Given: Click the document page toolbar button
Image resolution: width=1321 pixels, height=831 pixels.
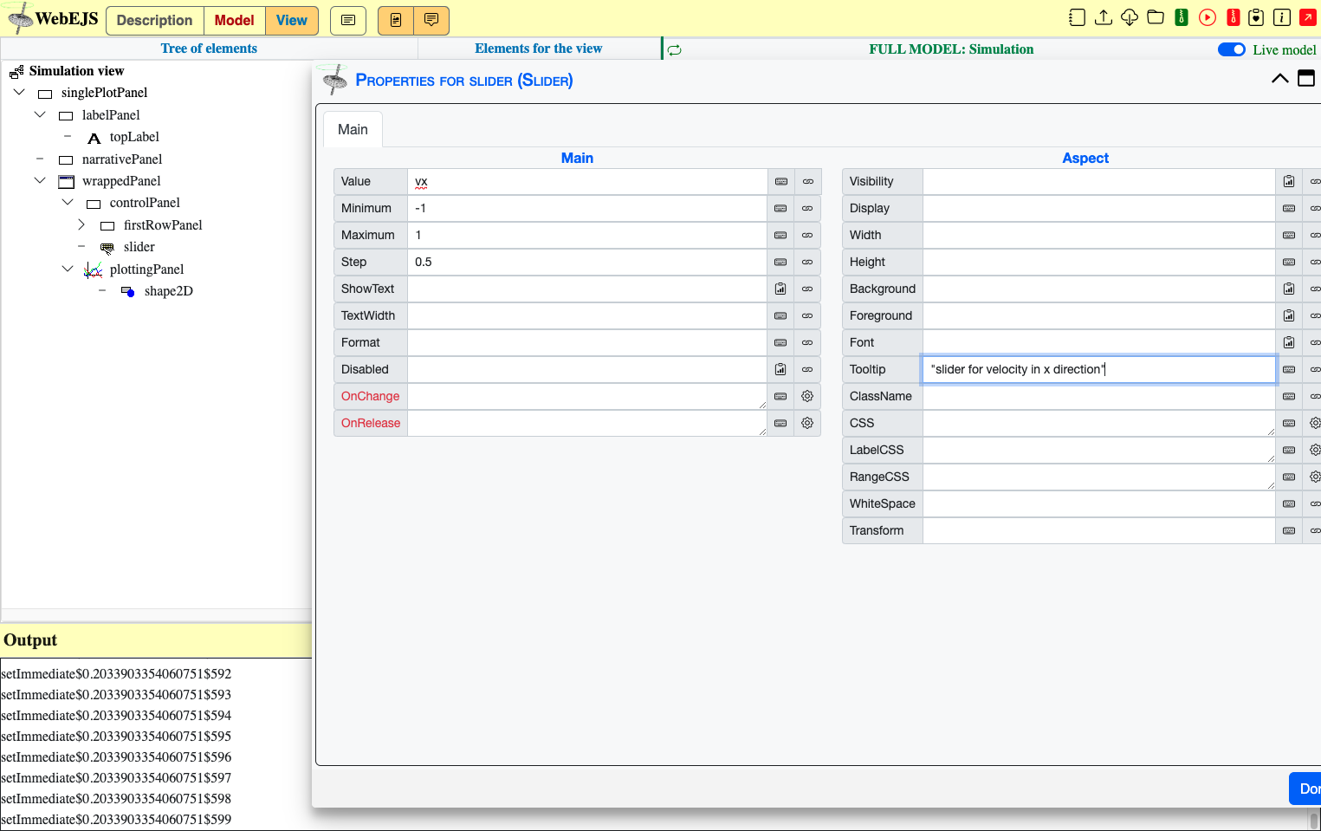Looking at the screenshot, I should (x=396, y=20).
